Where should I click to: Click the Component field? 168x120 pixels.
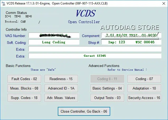click(131, 35)
